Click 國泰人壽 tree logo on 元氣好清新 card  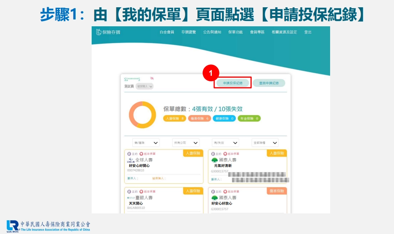coord(214,160)
